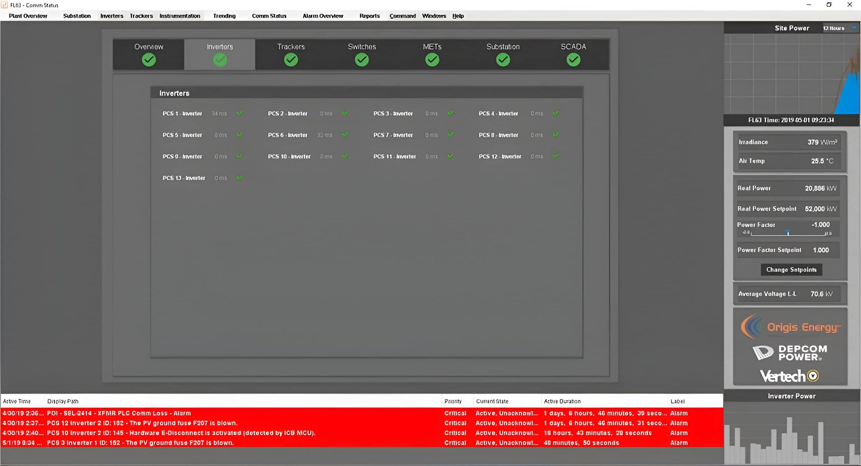Click the PCS 6 Inverter comm status check
Screen dimensions: 861x466
click(344, 135)
